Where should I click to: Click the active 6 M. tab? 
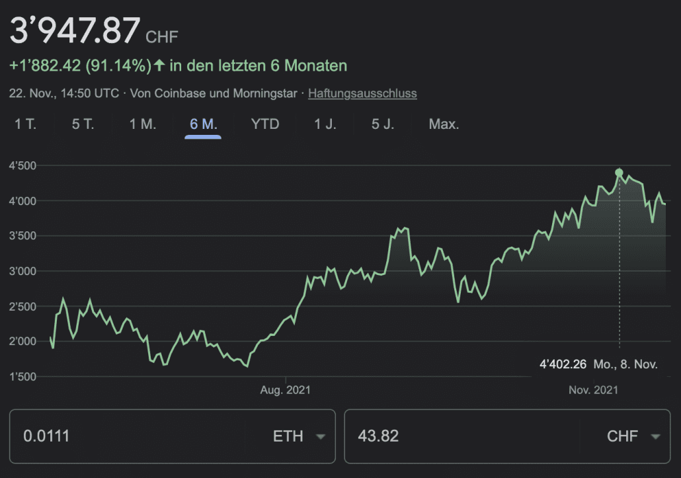tap(203, 124)
